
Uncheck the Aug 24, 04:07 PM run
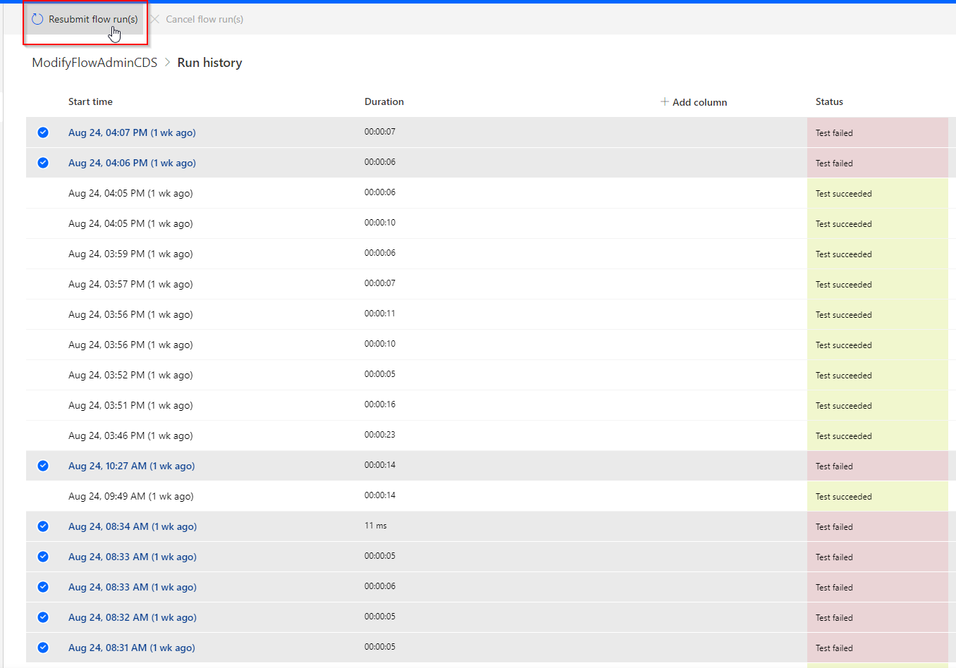(43, 132)
